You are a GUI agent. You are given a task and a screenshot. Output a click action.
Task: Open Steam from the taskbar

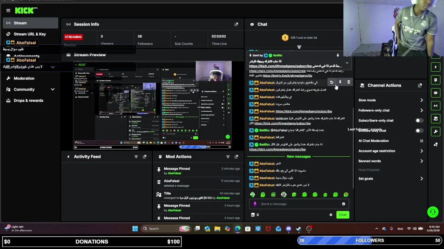pos(299,229)
